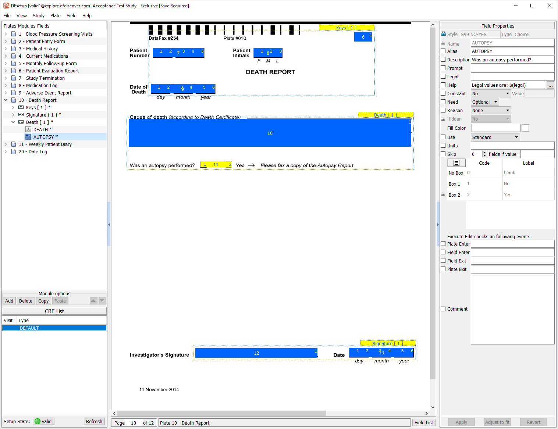558x429 pixels.
Task: Check the Comment checkbox
Action: 443,309
